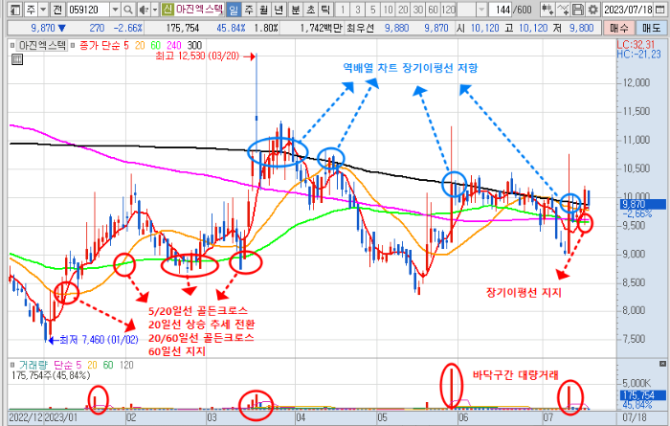Click the red 5 moving average label
This screenshot has width=670, height=426.
point(126,45)
